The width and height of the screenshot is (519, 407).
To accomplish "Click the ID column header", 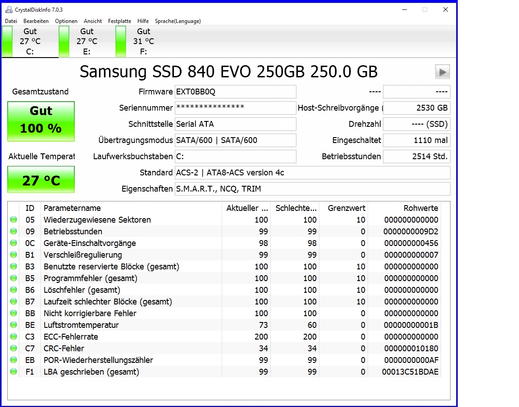I will (30, 208).
